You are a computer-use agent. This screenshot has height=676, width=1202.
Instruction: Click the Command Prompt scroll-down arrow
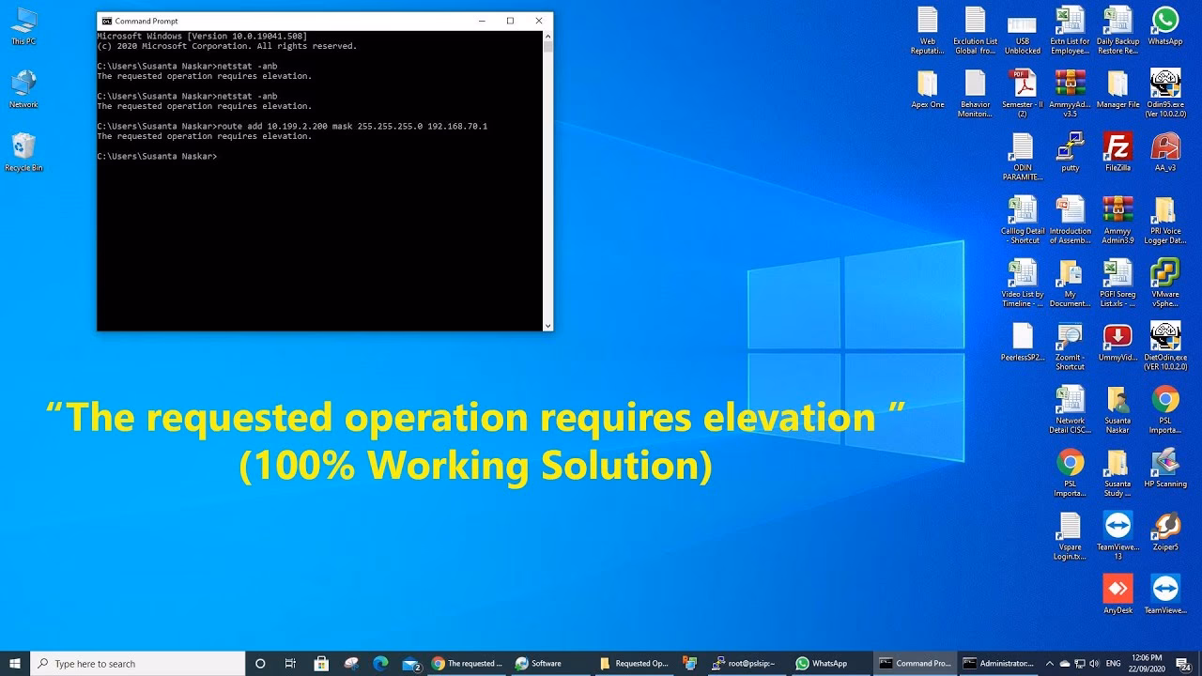coord(547,324)
